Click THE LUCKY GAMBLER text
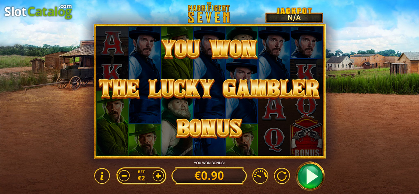419x194 pixels. click(209, 88)
